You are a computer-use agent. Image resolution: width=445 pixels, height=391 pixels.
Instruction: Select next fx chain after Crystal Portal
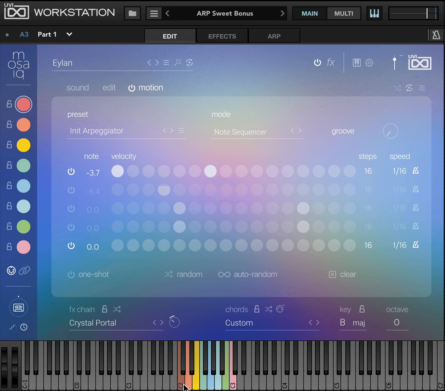tap(162, 322)
